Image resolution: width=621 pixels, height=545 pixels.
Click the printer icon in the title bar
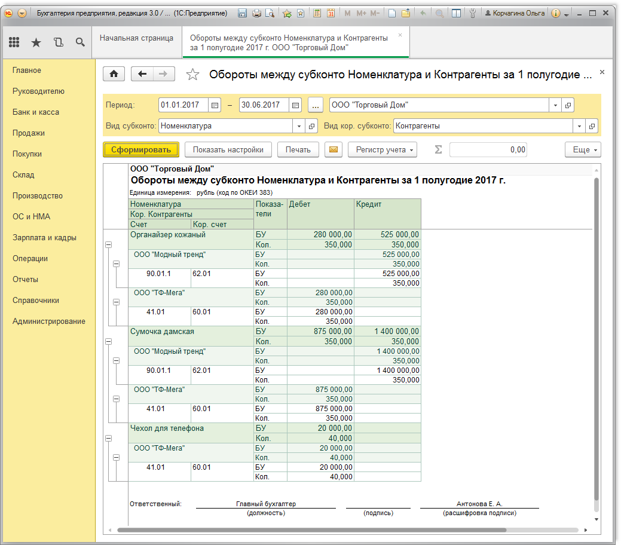[x=256, y=13]
